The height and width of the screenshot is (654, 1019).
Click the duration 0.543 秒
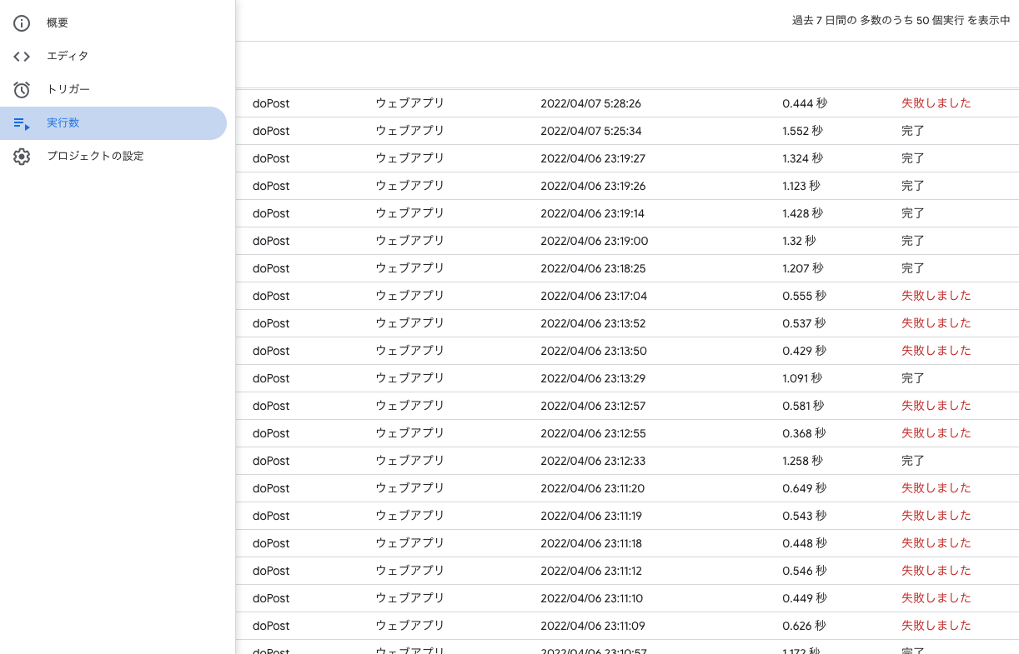tap(804, 516)
